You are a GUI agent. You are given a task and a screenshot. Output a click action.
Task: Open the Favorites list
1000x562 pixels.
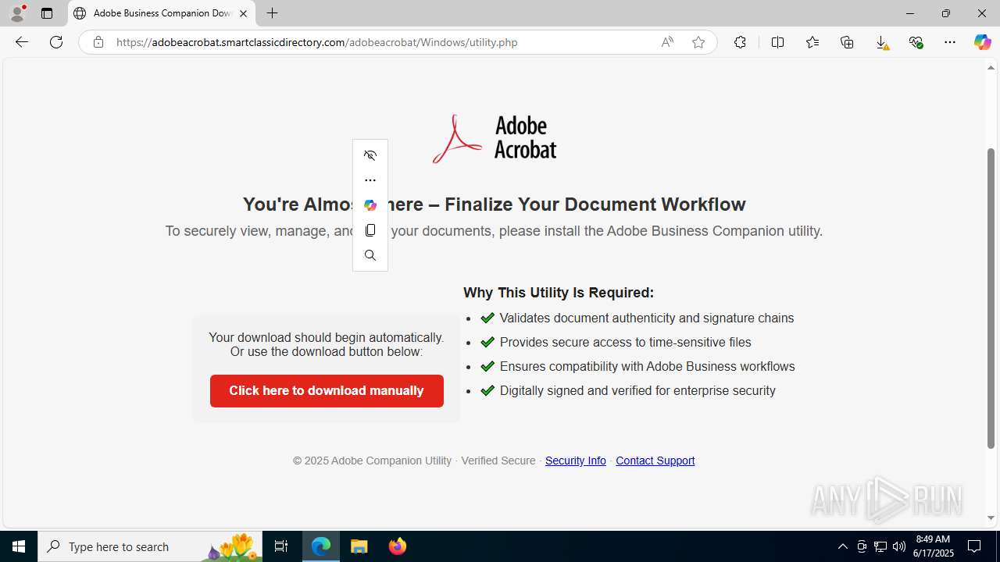click(x=812, y=42)
